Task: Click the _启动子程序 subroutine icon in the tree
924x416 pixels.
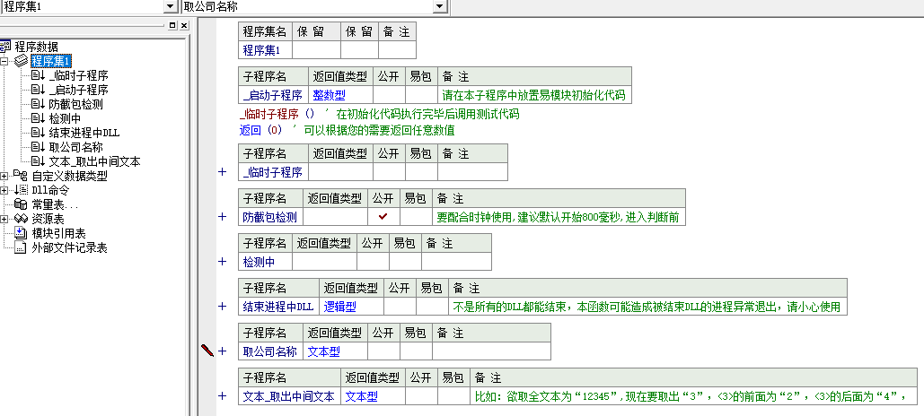Action: pos(38,90)
